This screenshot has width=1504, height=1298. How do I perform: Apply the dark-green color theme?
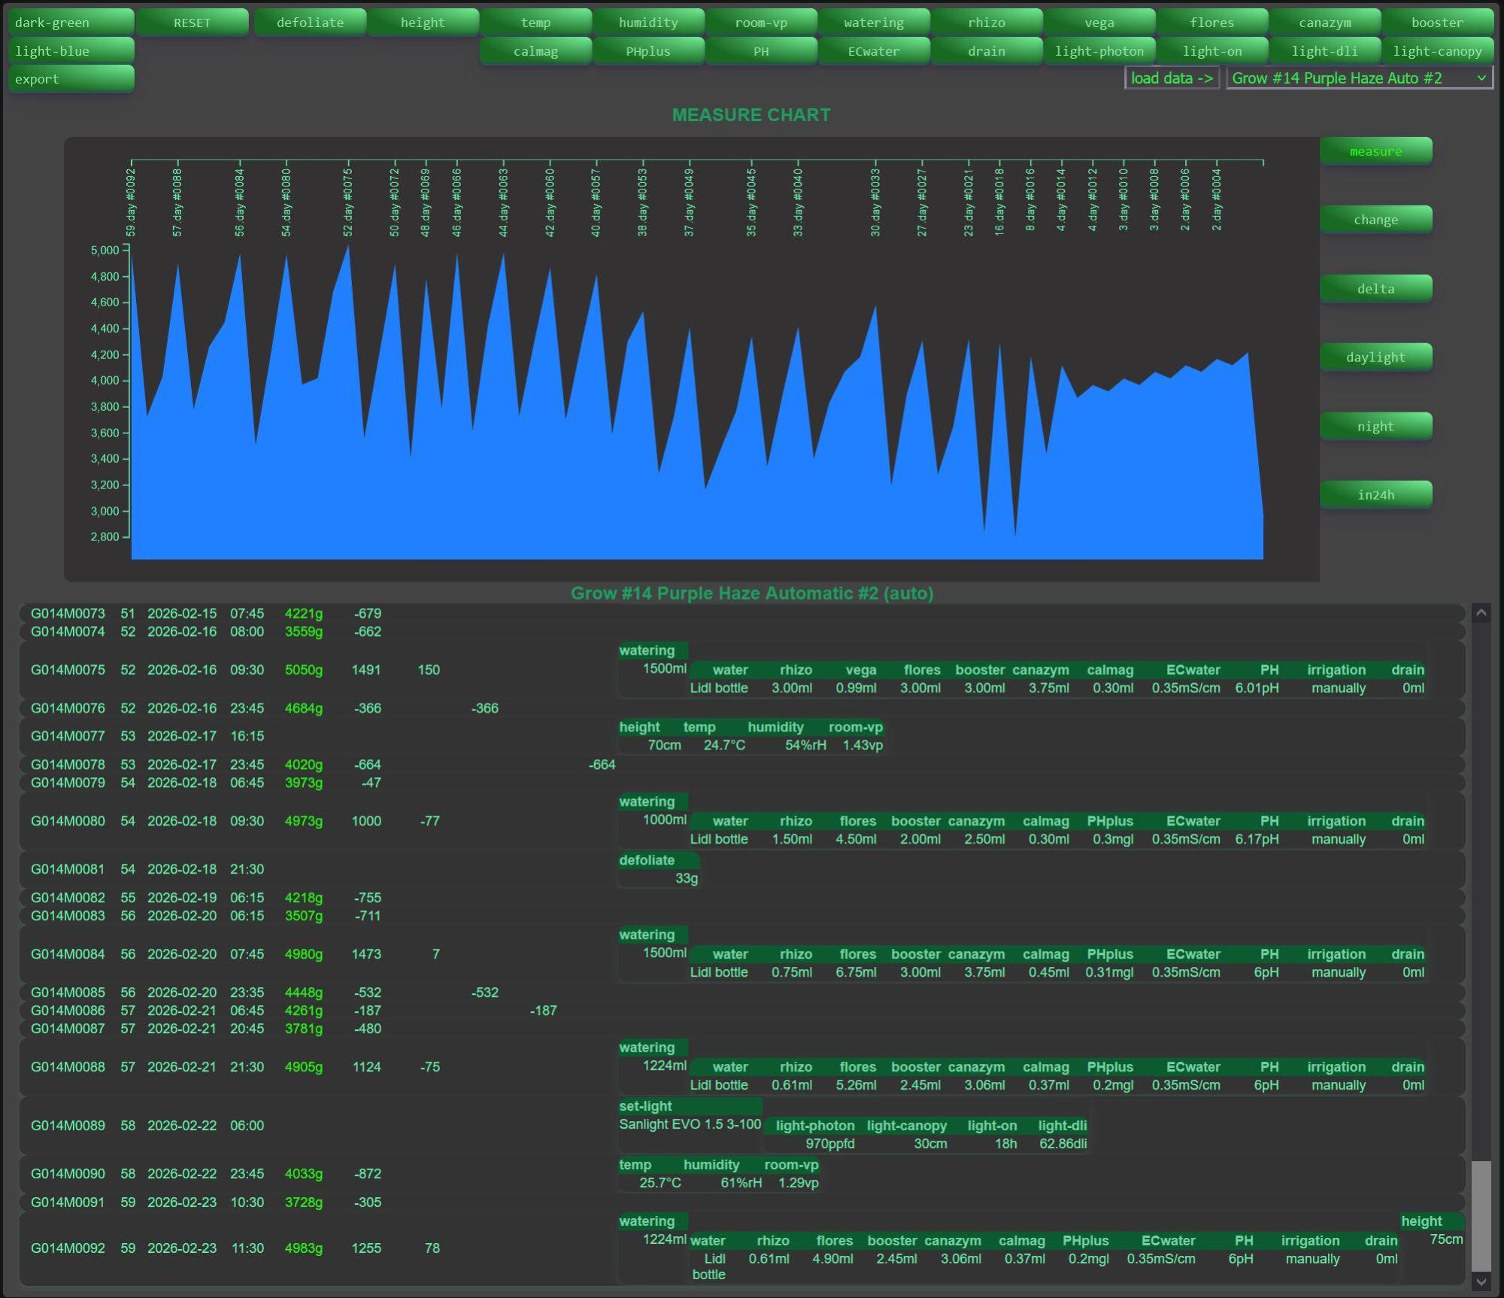[71, 23]
